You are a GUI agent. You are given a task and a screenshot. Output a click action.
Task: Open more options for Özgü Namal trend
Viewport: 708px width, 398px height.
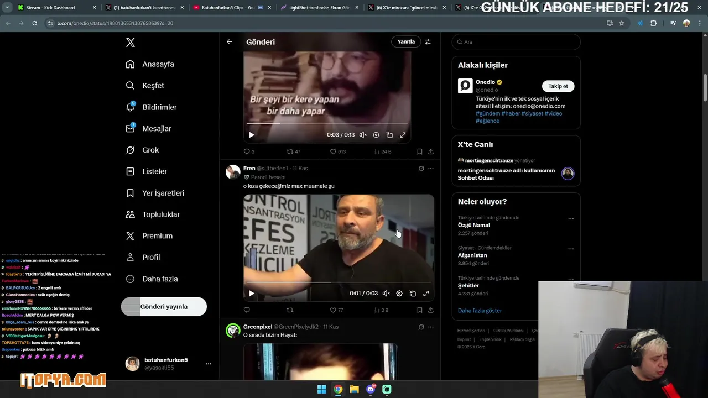tap(571, 219)
